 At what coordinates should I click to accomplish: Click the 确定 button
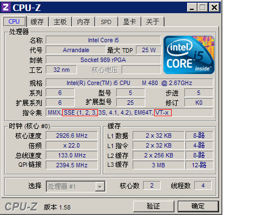[198, 206]
